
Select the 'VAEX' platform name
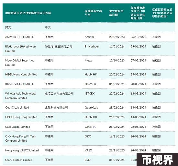coord(88,150)
